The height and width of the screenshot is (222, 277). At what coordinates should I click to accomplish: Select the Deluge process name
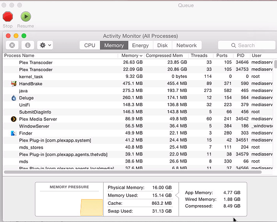click(x=26, y=98)
